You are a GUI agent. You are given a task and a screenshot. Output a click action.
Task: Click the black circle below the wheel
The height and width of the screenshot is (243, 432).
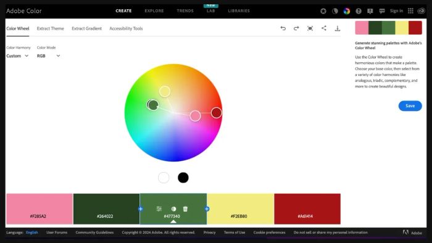point(183,178)
